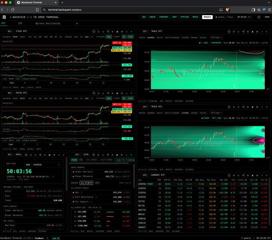Screen dimensions: 272x240
Task: Click the GEX button in top bar
Action: [144, 17]
